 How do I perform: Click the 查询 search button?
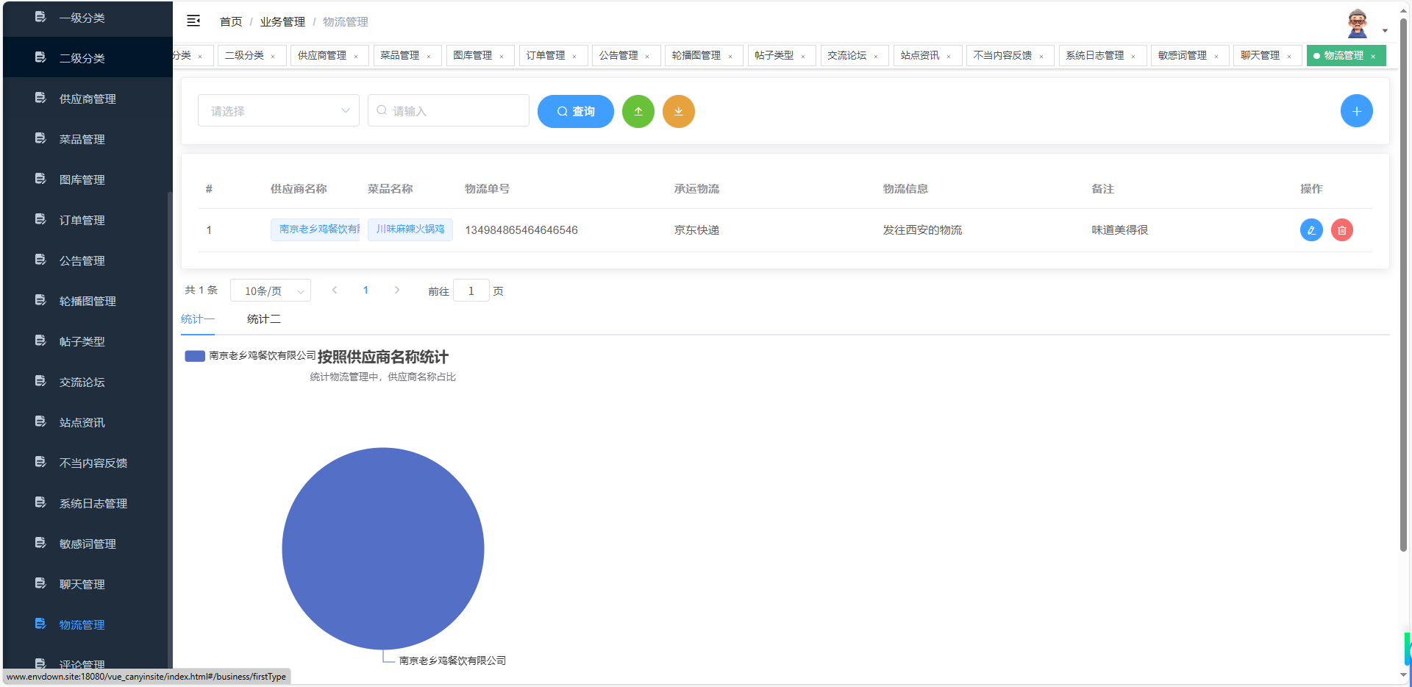(575, 111)
